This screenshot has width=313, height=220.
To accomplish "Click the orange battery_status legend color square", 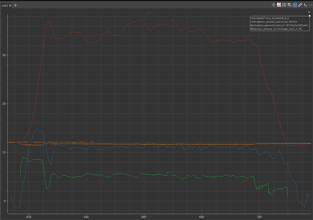I will coord(251,29).
